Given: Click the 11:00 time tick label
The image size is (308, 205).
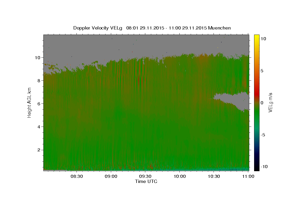Looking at the screenshot, I should 248,176.
